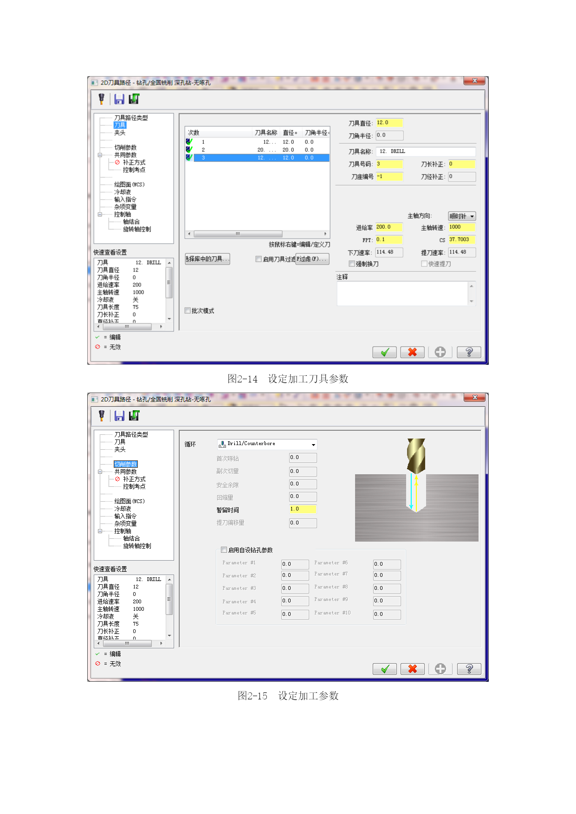Click the 次数 column header in tool list

point(219,133)
